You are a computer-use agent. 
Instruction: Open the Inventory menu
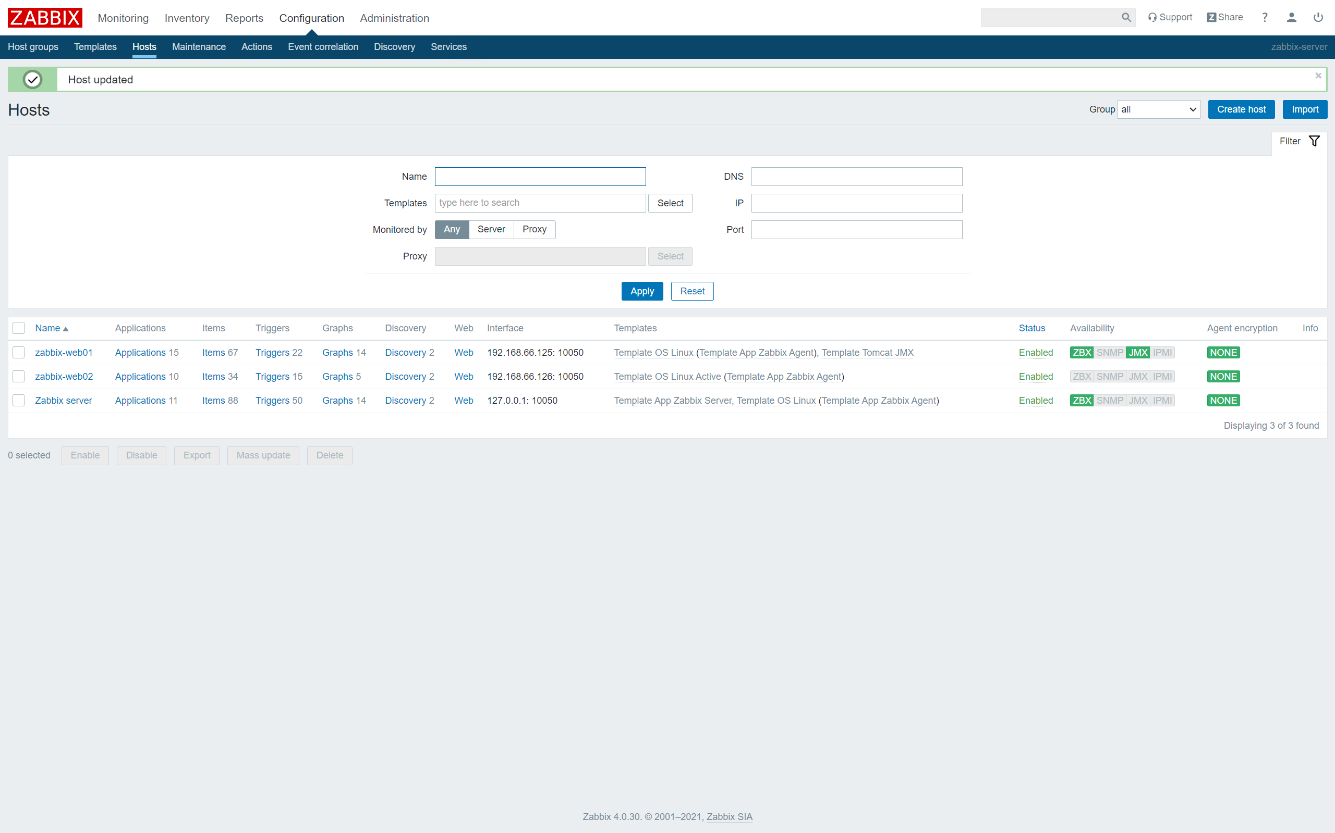[187, 18]
